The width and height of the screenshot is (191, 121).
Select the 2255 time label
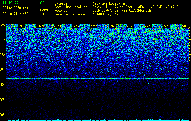[x=94, y=26]
